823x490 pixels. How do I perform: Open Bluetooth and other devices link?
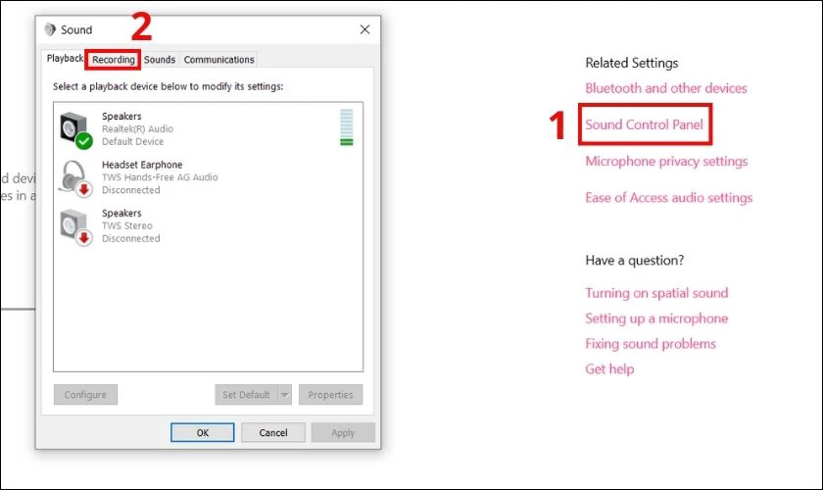click(x=666, y=88)
